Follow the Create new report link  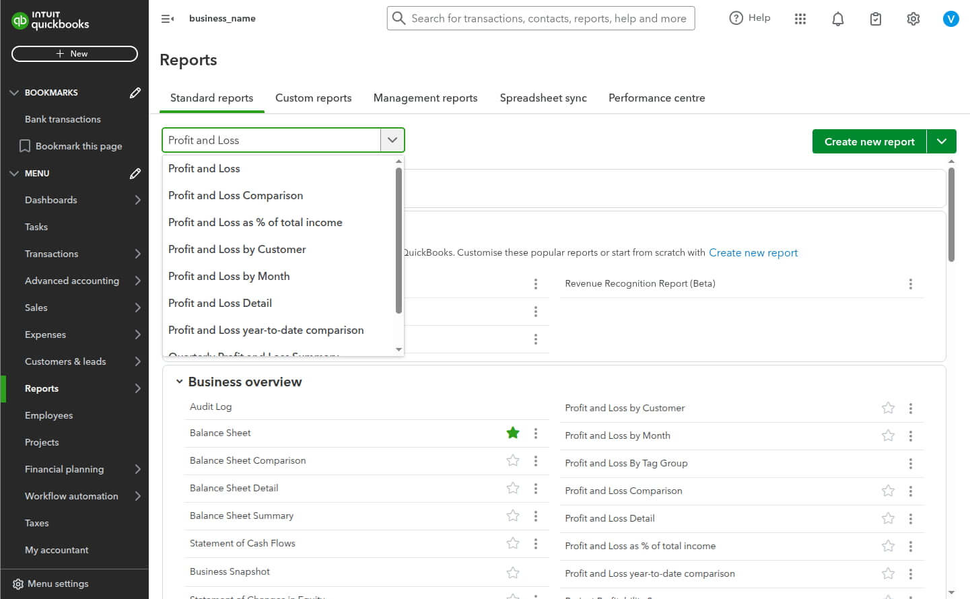tap(753, 253)
